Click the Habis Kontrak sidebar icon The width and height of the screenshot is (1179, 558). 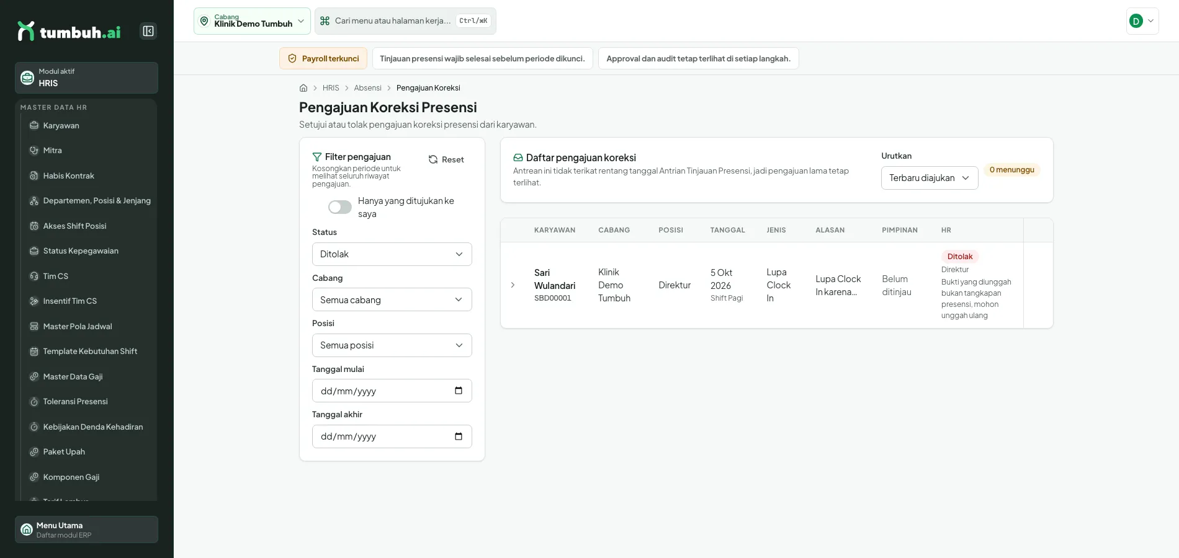(x=34, y=176)
